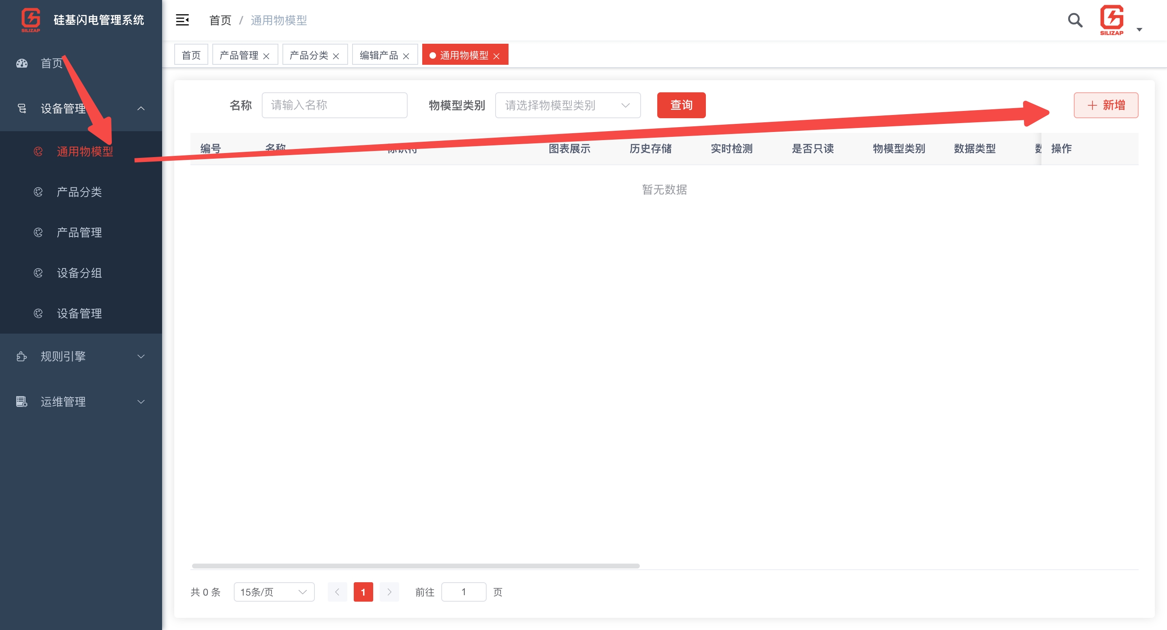The width and height of the screenshot is (1167, 630).
Task: Click the 产品分类 palette icon
Action: point(38,192)
